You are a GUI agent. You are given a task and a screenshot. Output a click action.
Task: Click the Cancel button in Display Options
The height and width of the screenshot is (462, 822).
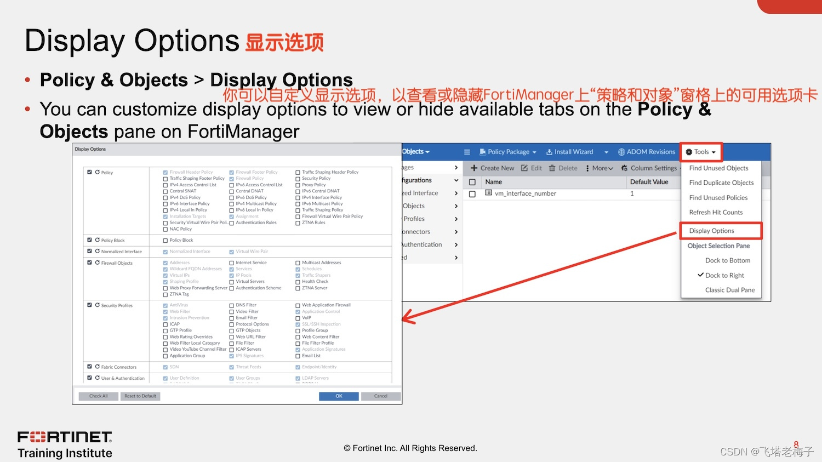[x=381, y=396]
